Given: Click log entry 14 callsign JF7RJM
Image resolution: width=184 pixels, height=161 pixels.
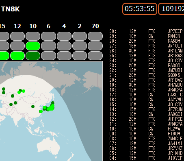Looking at the screenshot, I should tap(175, 109).
